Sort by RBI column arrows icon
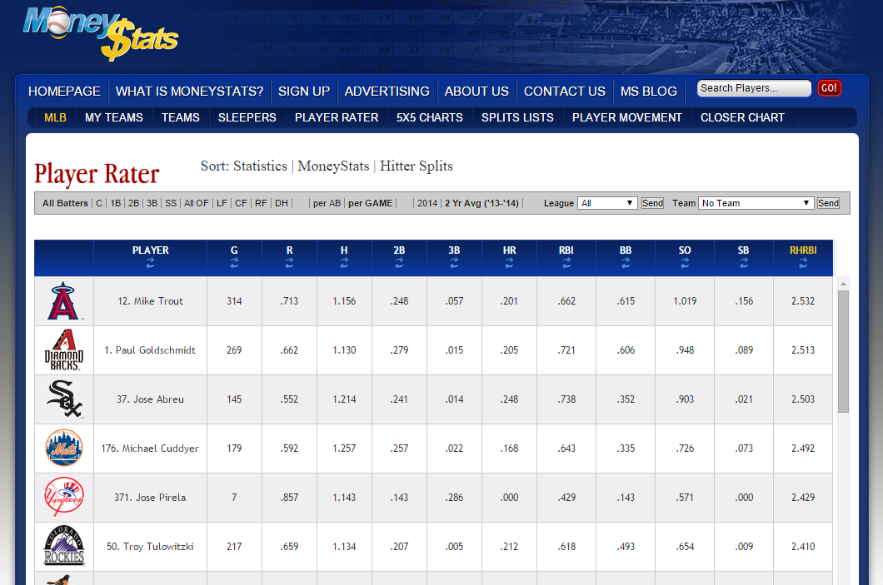Screen dimensions: 883x585 tap(566, 263)
